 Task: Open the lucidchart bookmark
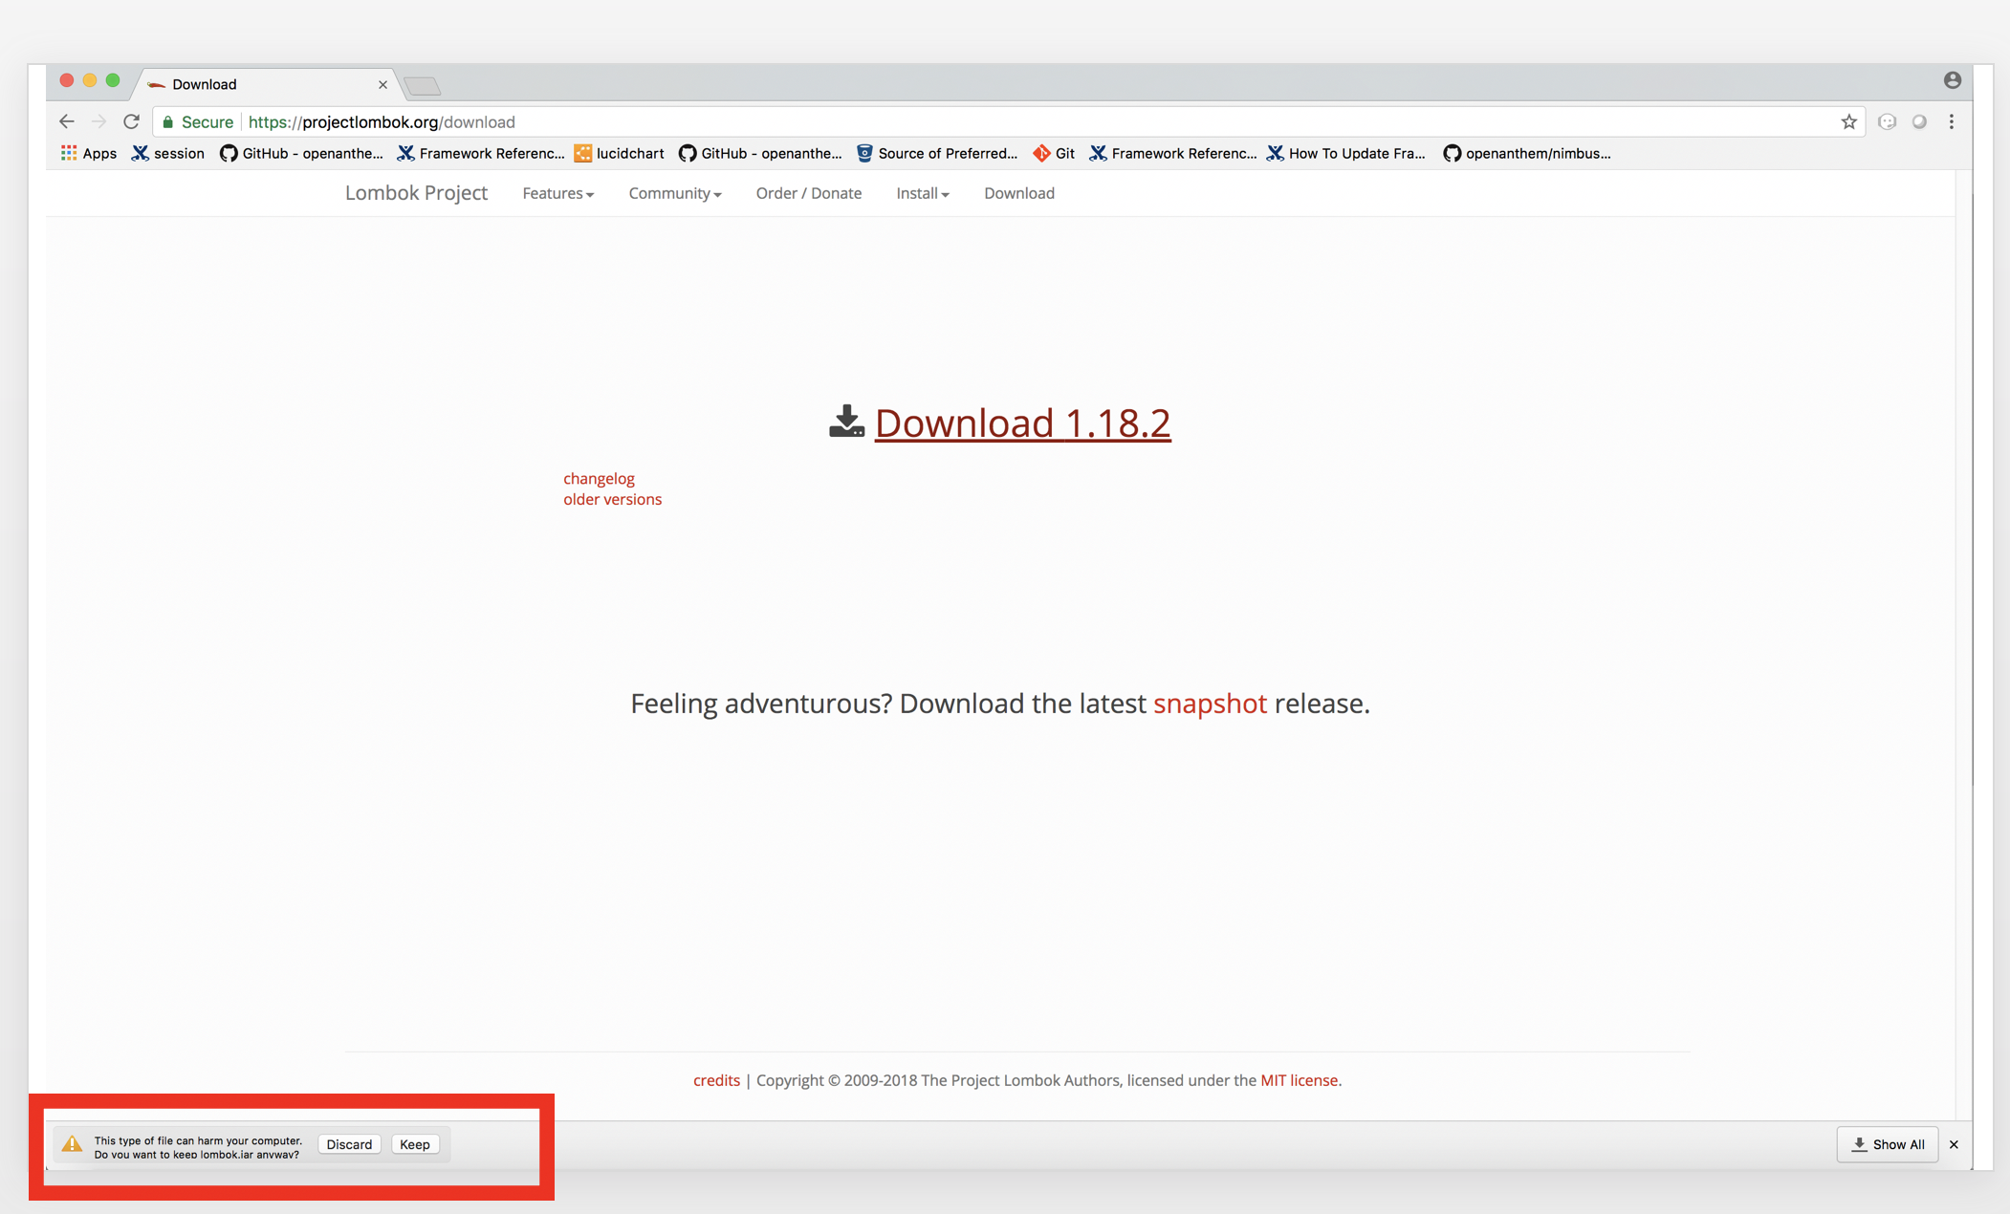coord(619,153)
